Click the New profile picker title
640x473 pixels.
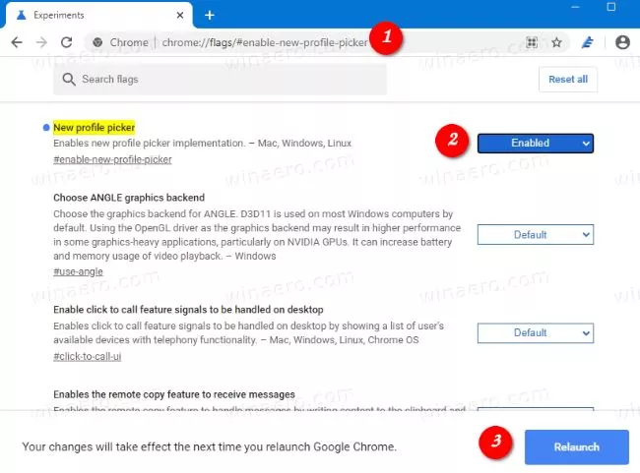point(94,128)
